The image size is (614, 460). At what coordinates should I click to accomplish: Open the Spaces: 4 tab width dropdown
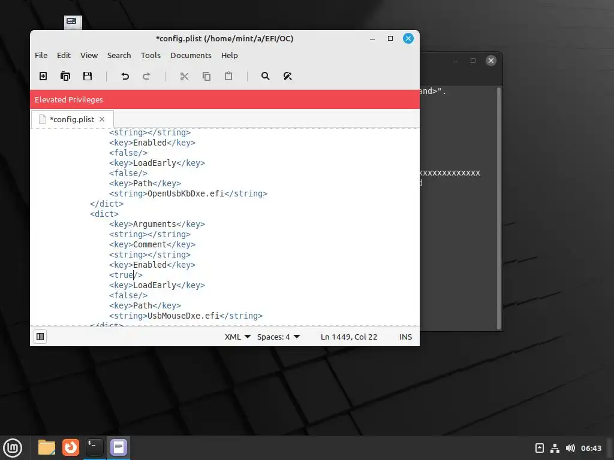coord(278,337)
